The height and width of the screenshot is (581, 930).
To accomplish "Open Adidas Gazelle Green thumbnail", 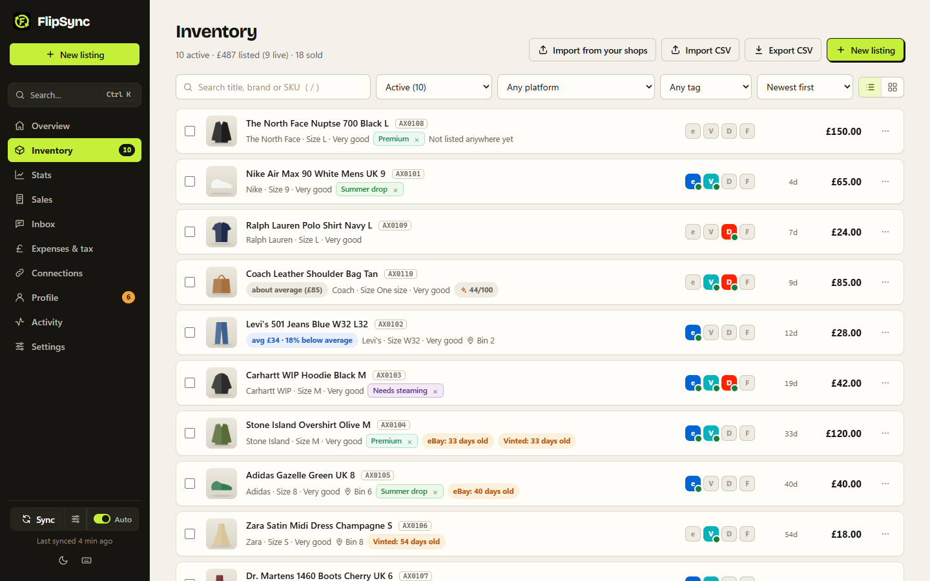I will point(222,484).
